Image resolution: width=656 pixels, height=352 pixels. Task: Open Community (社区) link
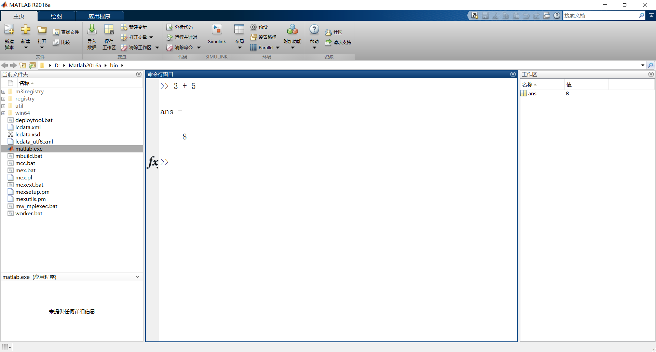tap(334, 32)
